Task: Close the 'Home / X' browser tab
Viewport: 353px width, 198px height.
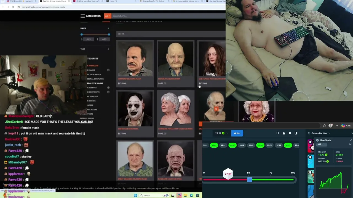Action: [135, 1]
